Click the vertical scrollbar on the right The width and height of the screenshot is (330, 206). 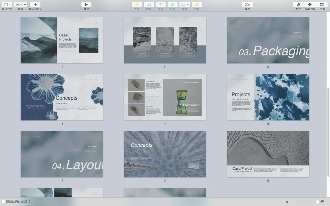(x=328, y=132)
